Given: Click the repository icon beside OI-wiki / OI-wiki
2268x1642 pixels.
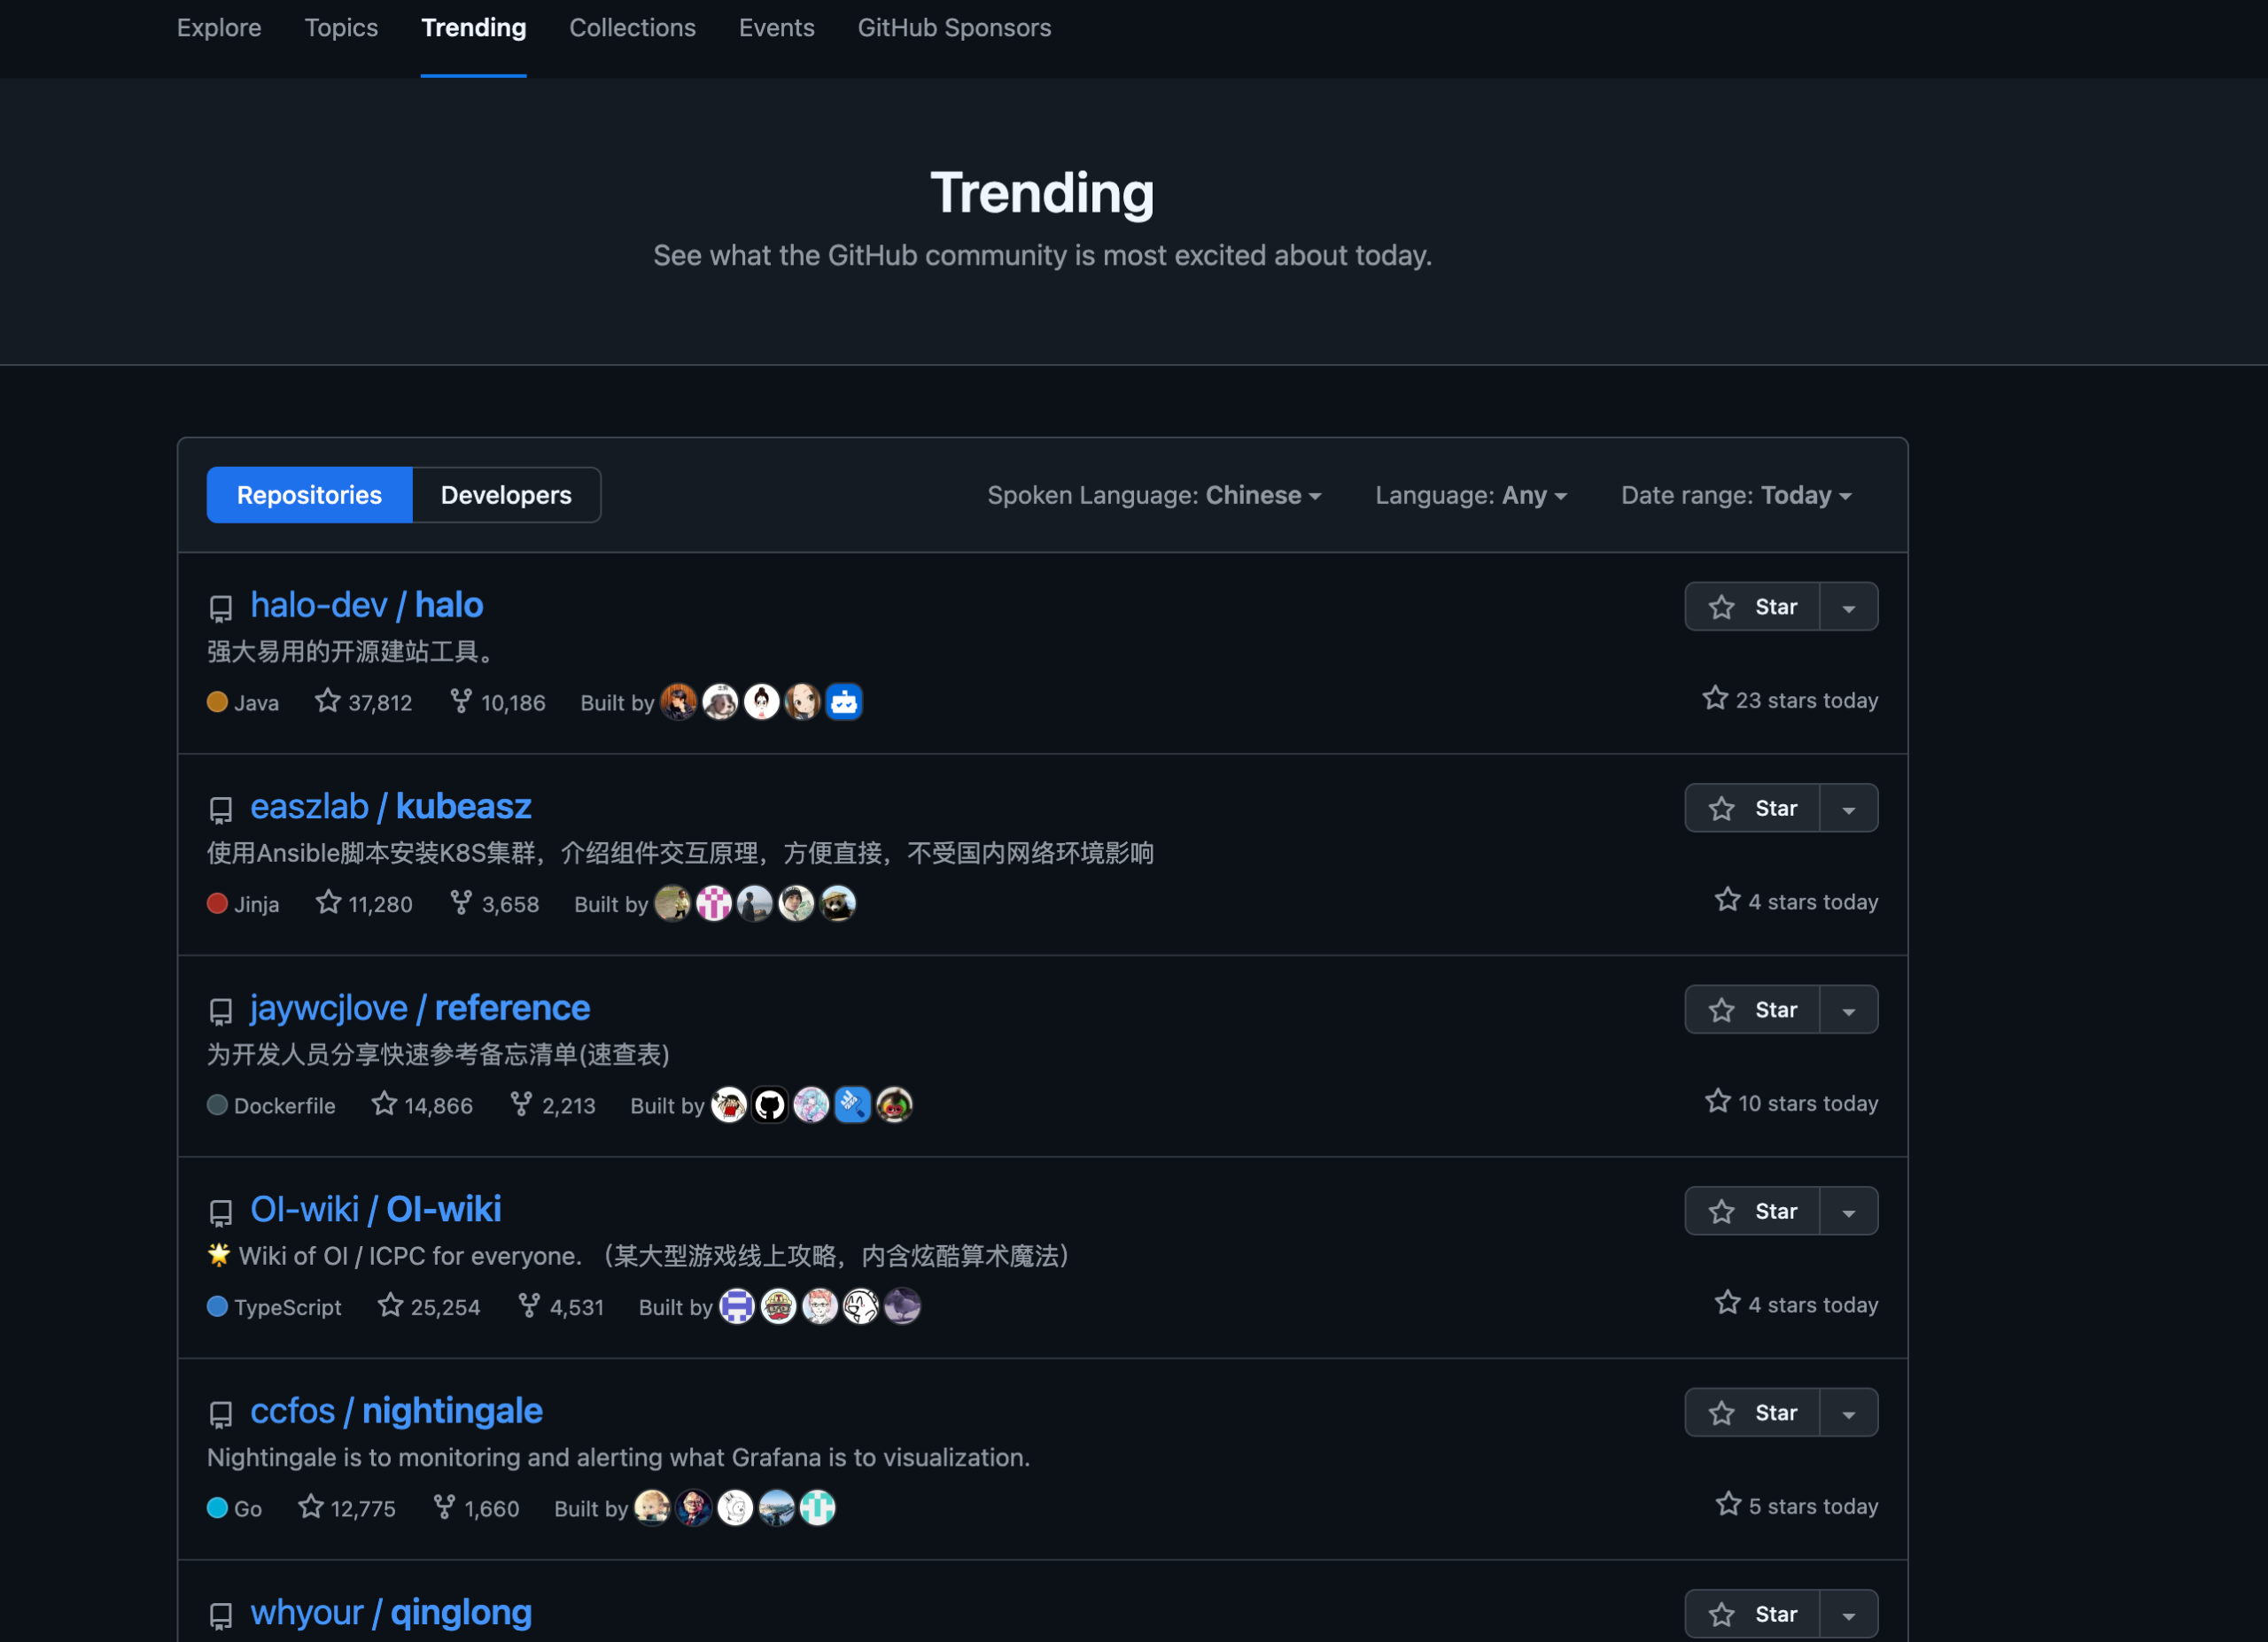Looking at the screenshot, I should point(221,1212).
